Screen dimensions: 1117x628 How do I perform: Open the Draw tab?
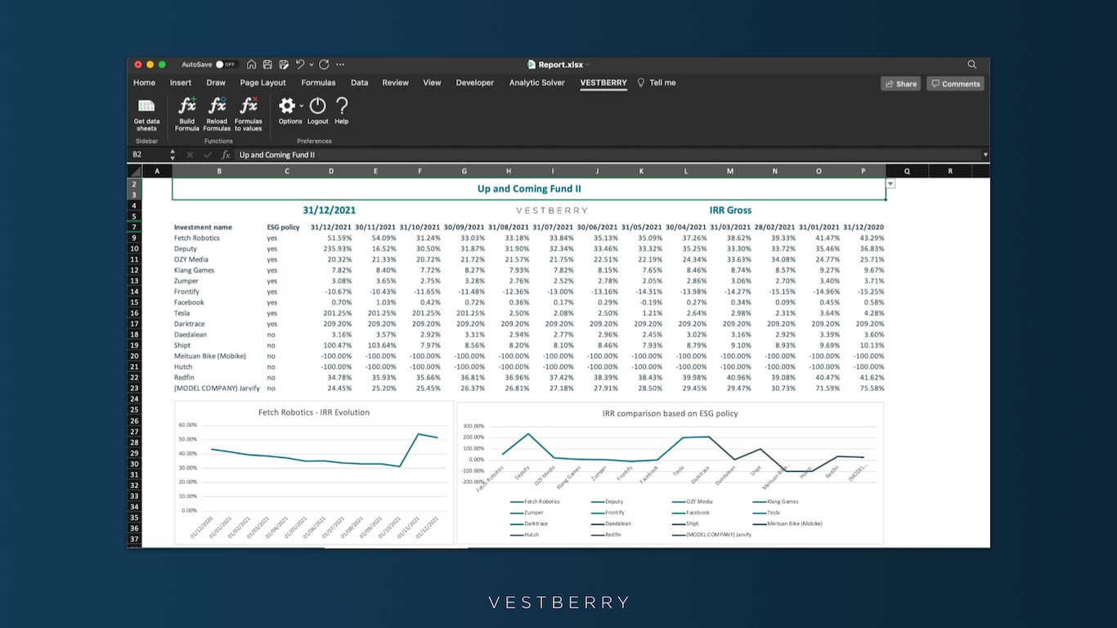pyautogui.click(x=216, y=83)
